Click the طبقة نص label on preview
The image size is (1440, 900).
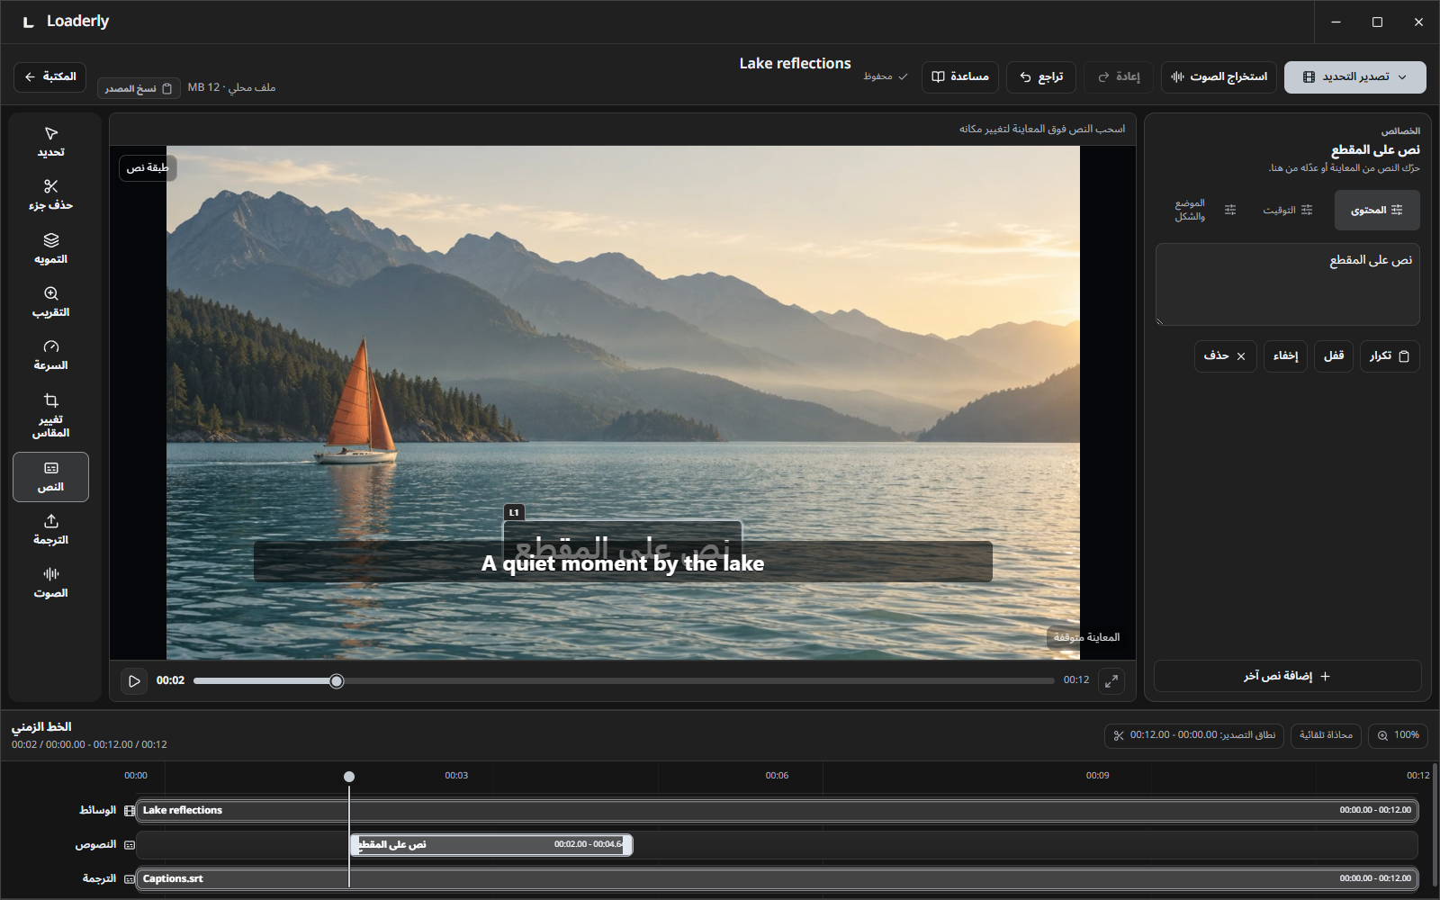pyautogui.click(x=148, y=168)
